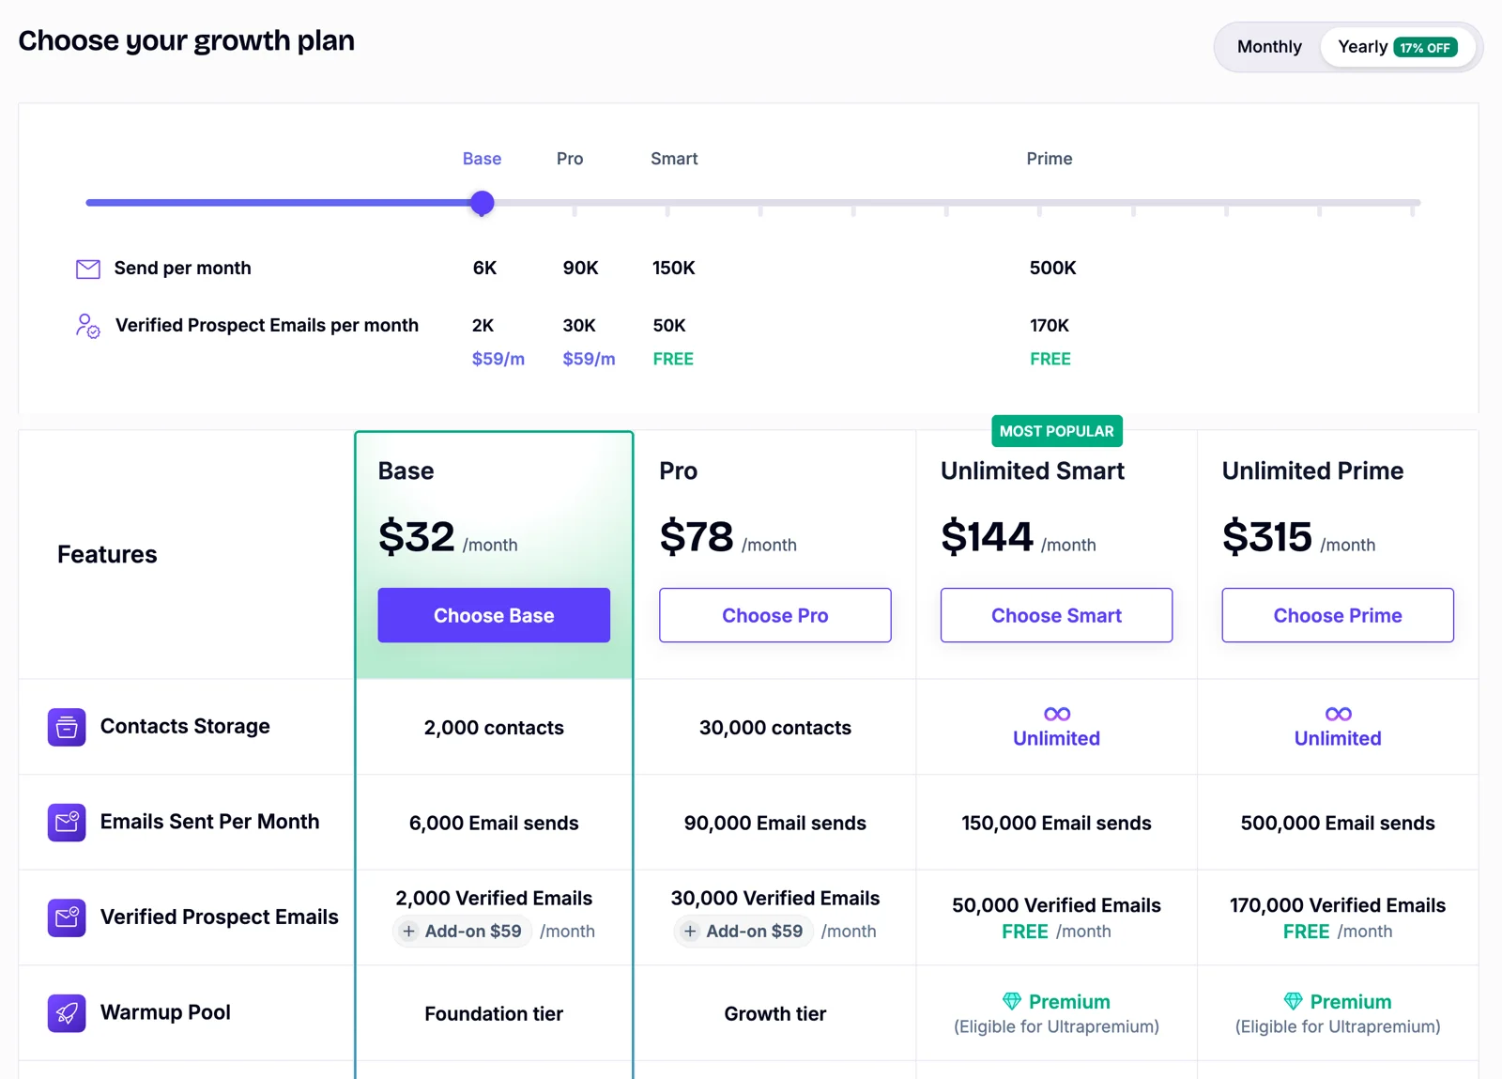Click the 90,000 Email sends cell
1502x1079 pixels.
775,824
